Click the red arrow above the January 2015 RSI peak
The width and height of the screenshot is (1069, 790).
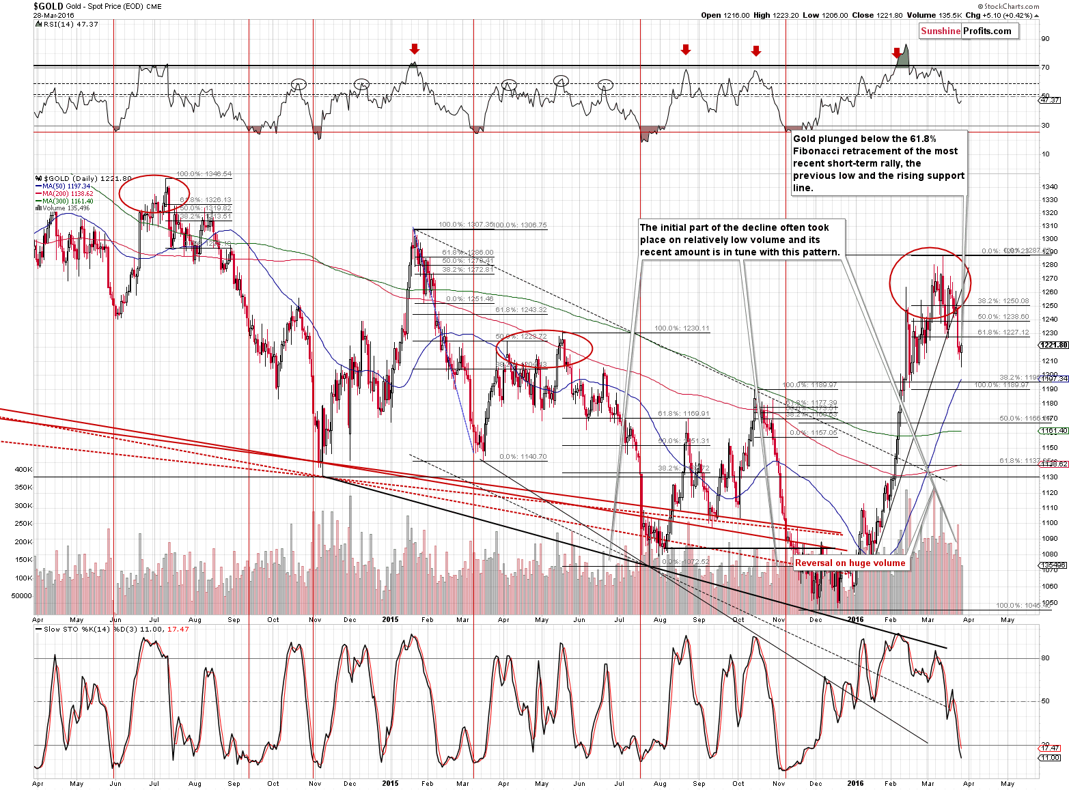point(414,48)
